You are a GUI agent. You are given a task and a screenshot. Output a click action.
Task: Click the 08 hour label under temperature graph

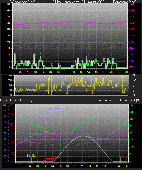(67, 166)
